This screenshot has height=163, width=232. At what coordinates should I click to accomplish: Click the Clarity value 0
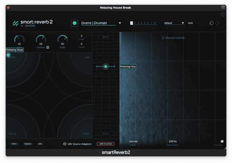click(x=81, y=44)
